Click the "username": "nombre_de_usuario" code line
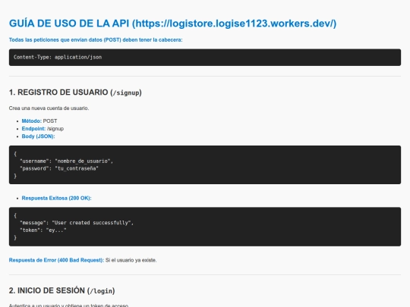 tap(66, 161)
